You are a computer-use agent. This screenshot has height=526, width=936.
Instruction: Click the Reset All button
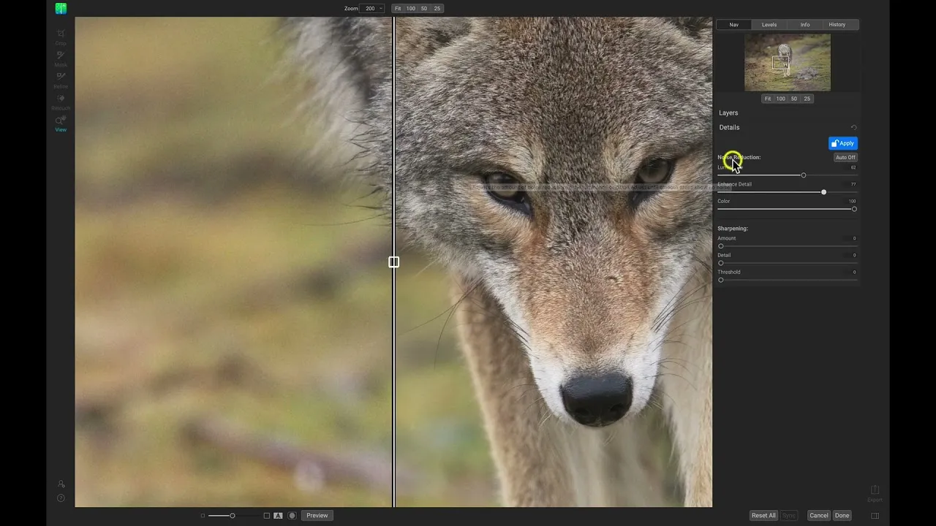click(763, 516)
